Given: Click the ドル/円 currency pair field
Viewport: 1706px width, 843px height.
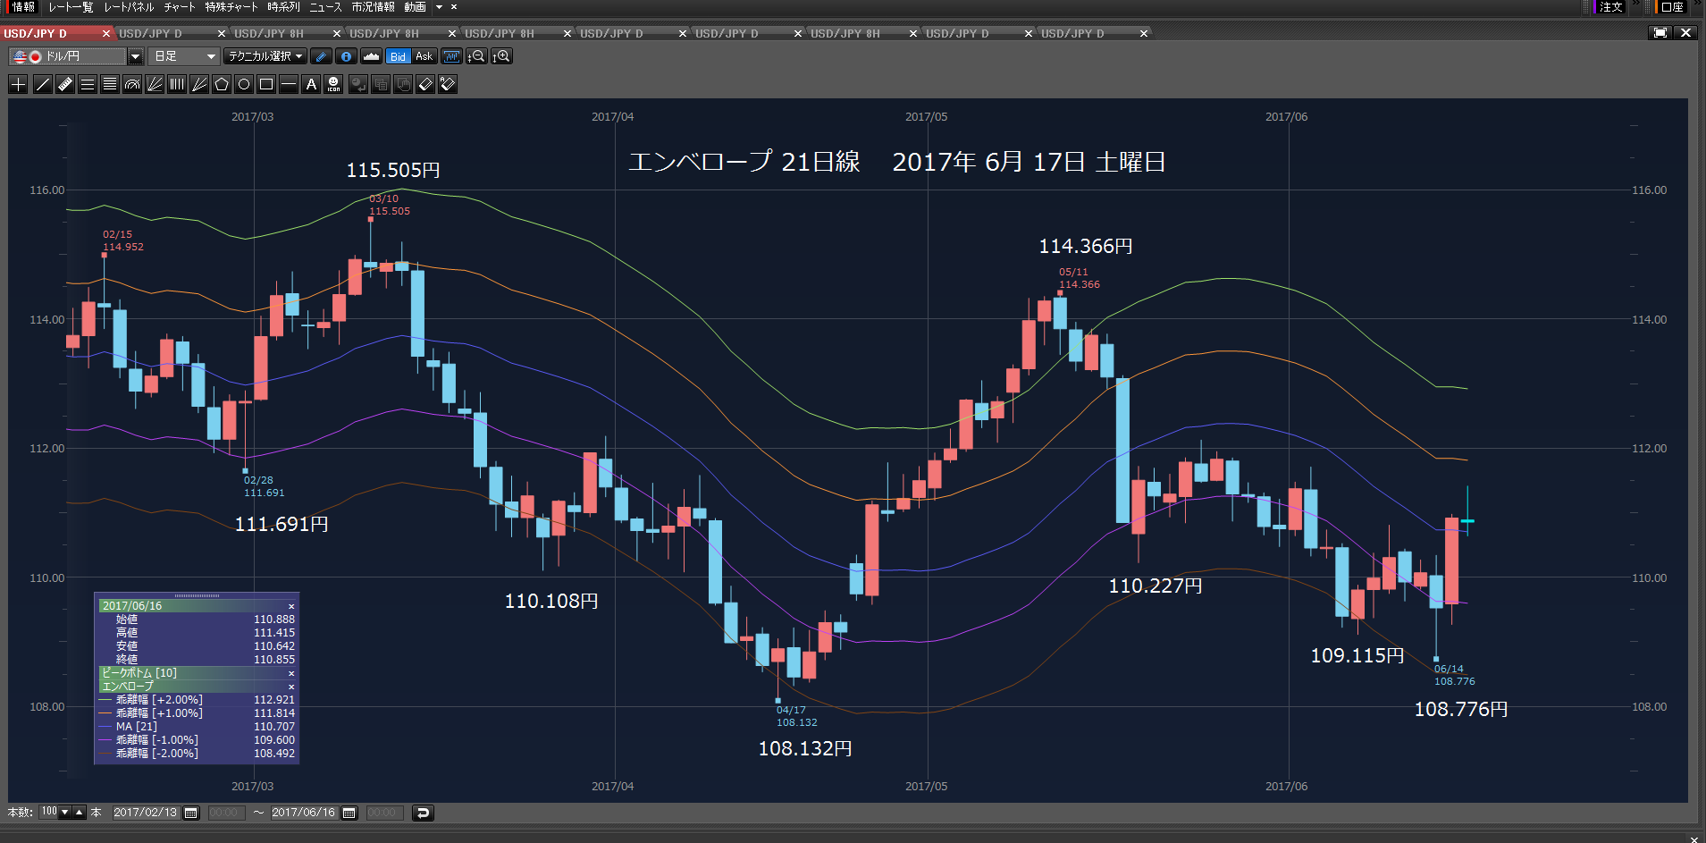Looking at the screenshot, I should pos(68,56).
